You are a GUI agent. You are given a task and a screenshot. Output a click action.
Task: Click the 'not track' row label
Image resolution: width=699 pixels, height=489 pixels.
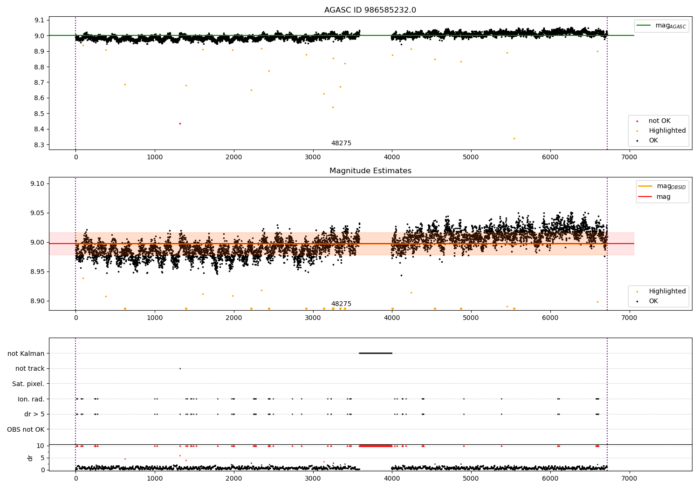click(30, 368)
